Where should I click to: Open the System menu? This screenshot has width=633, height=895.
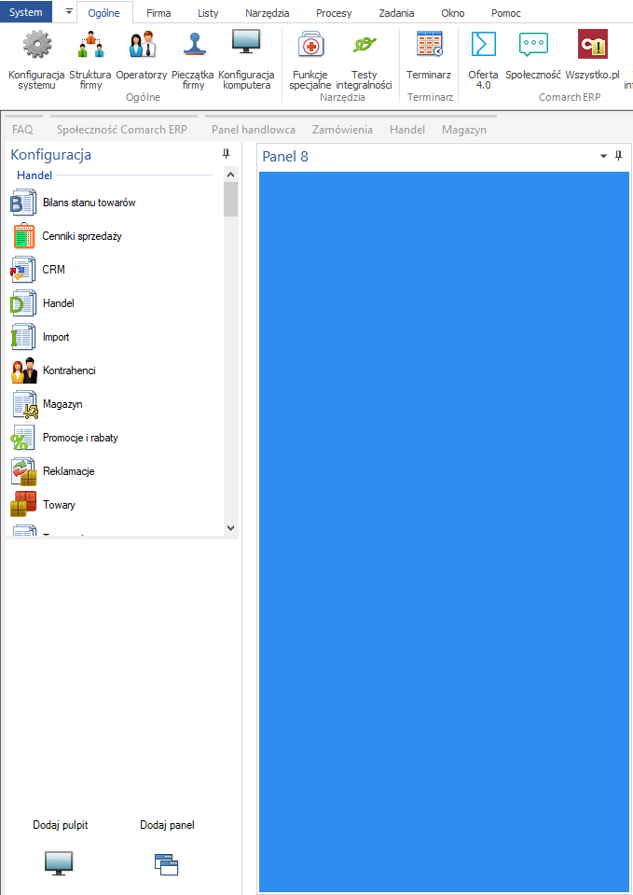click(26, 12)
